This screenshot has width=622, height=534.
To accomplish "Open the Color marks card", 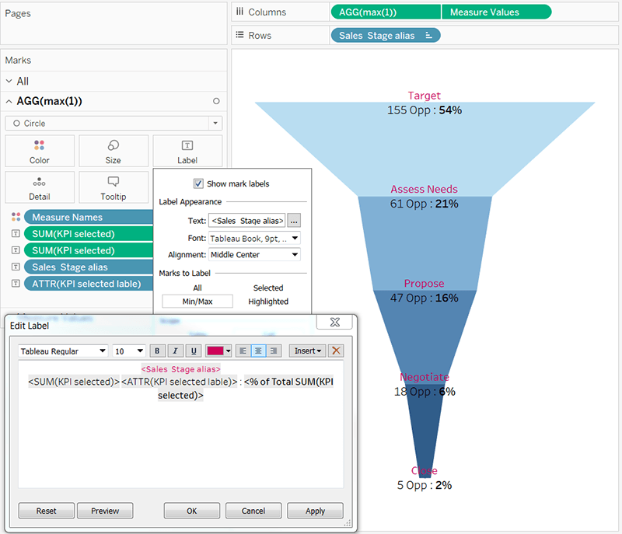I will pos(39,151).
